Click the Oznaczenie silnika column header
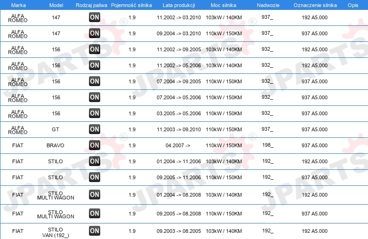 pos(315,5)
